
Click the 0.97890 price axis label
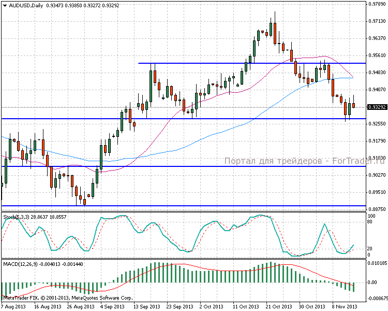pos(376,4)
